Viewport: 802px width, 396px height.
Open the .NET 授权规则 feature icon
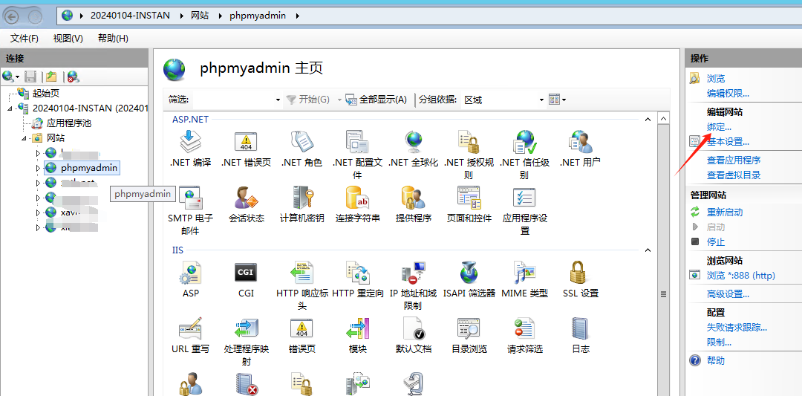tap(469, 142)
